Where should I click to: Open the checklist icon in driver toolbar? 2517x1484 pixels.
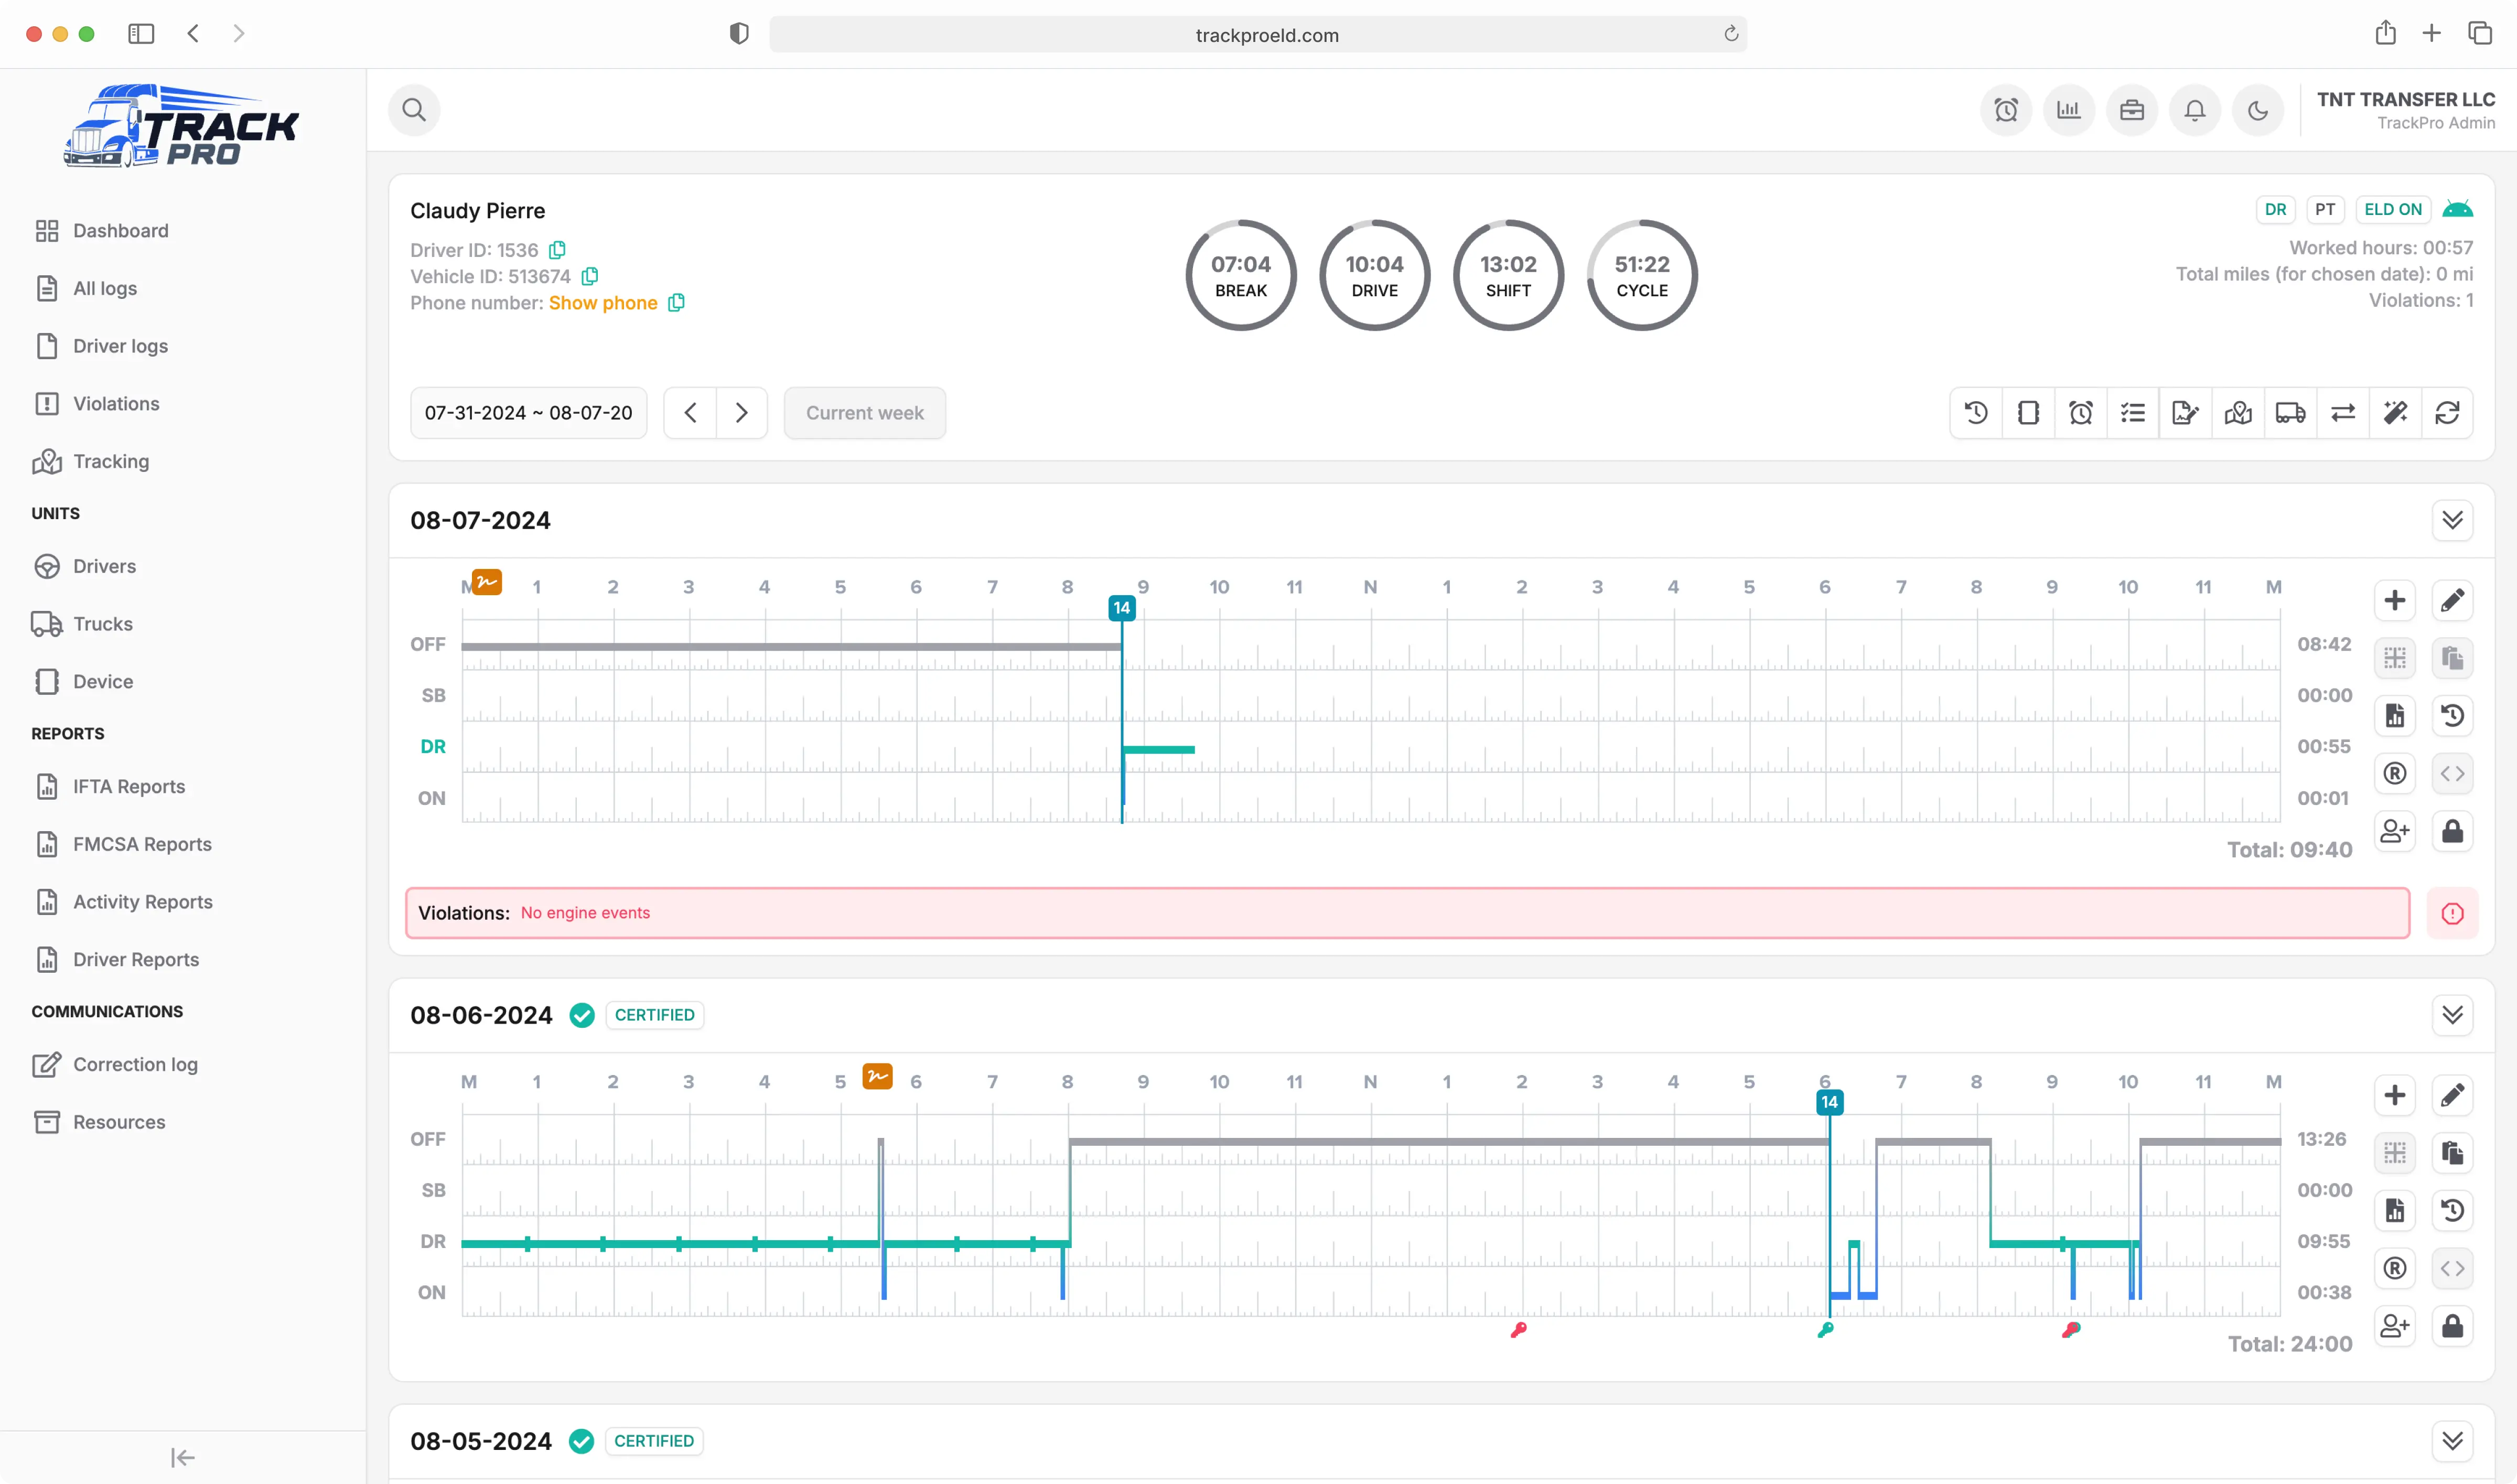pos(2132,413)
